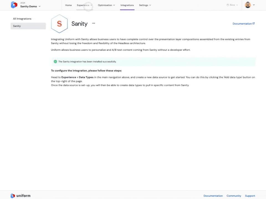Open the footer Documentation link
The image size is (266, 199).
pos(213,196)
